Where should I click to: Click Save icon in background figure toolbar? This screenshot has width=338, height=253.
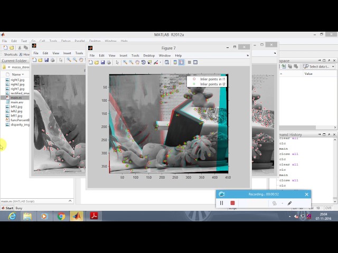tap(46, 60)
